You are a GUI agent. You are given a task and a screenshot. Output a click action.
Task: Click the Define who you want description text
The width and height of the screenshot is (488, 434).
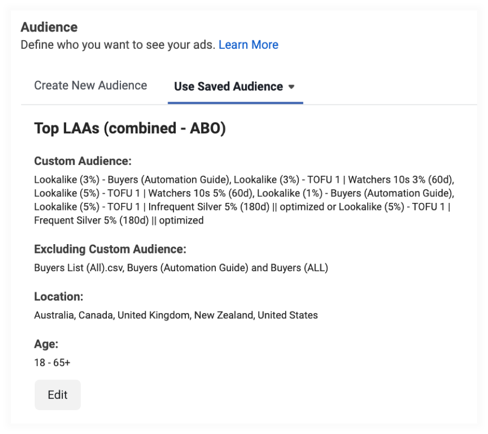point(118,45)
